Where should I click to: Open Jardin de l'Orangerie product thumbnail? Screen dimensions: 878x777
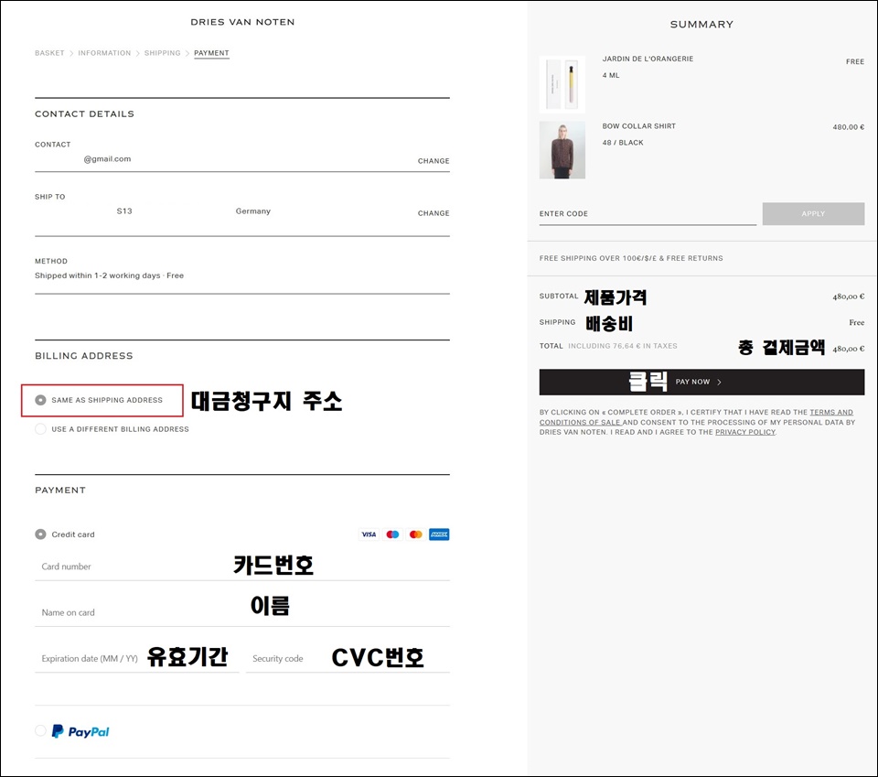click(x=562, y=84)
